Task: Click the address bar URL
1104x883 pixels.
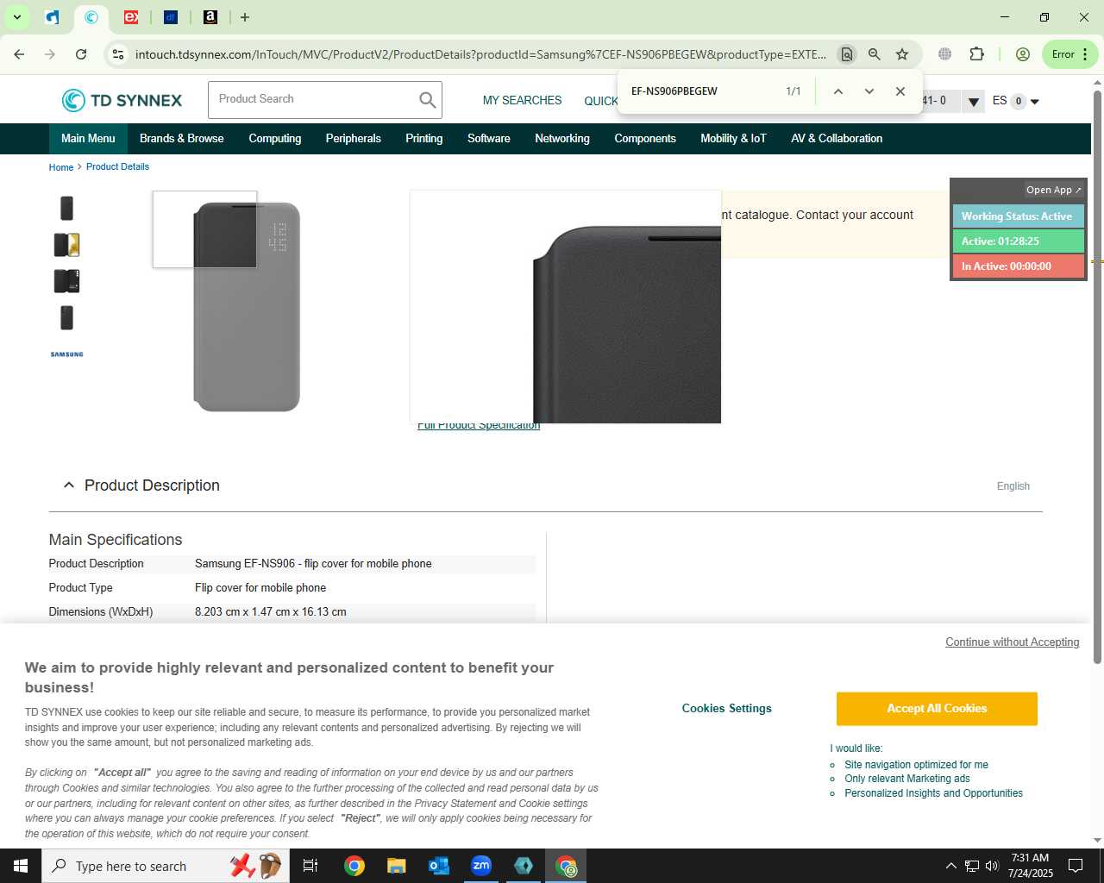Action: pyautogui.click(x=480, y=54)
